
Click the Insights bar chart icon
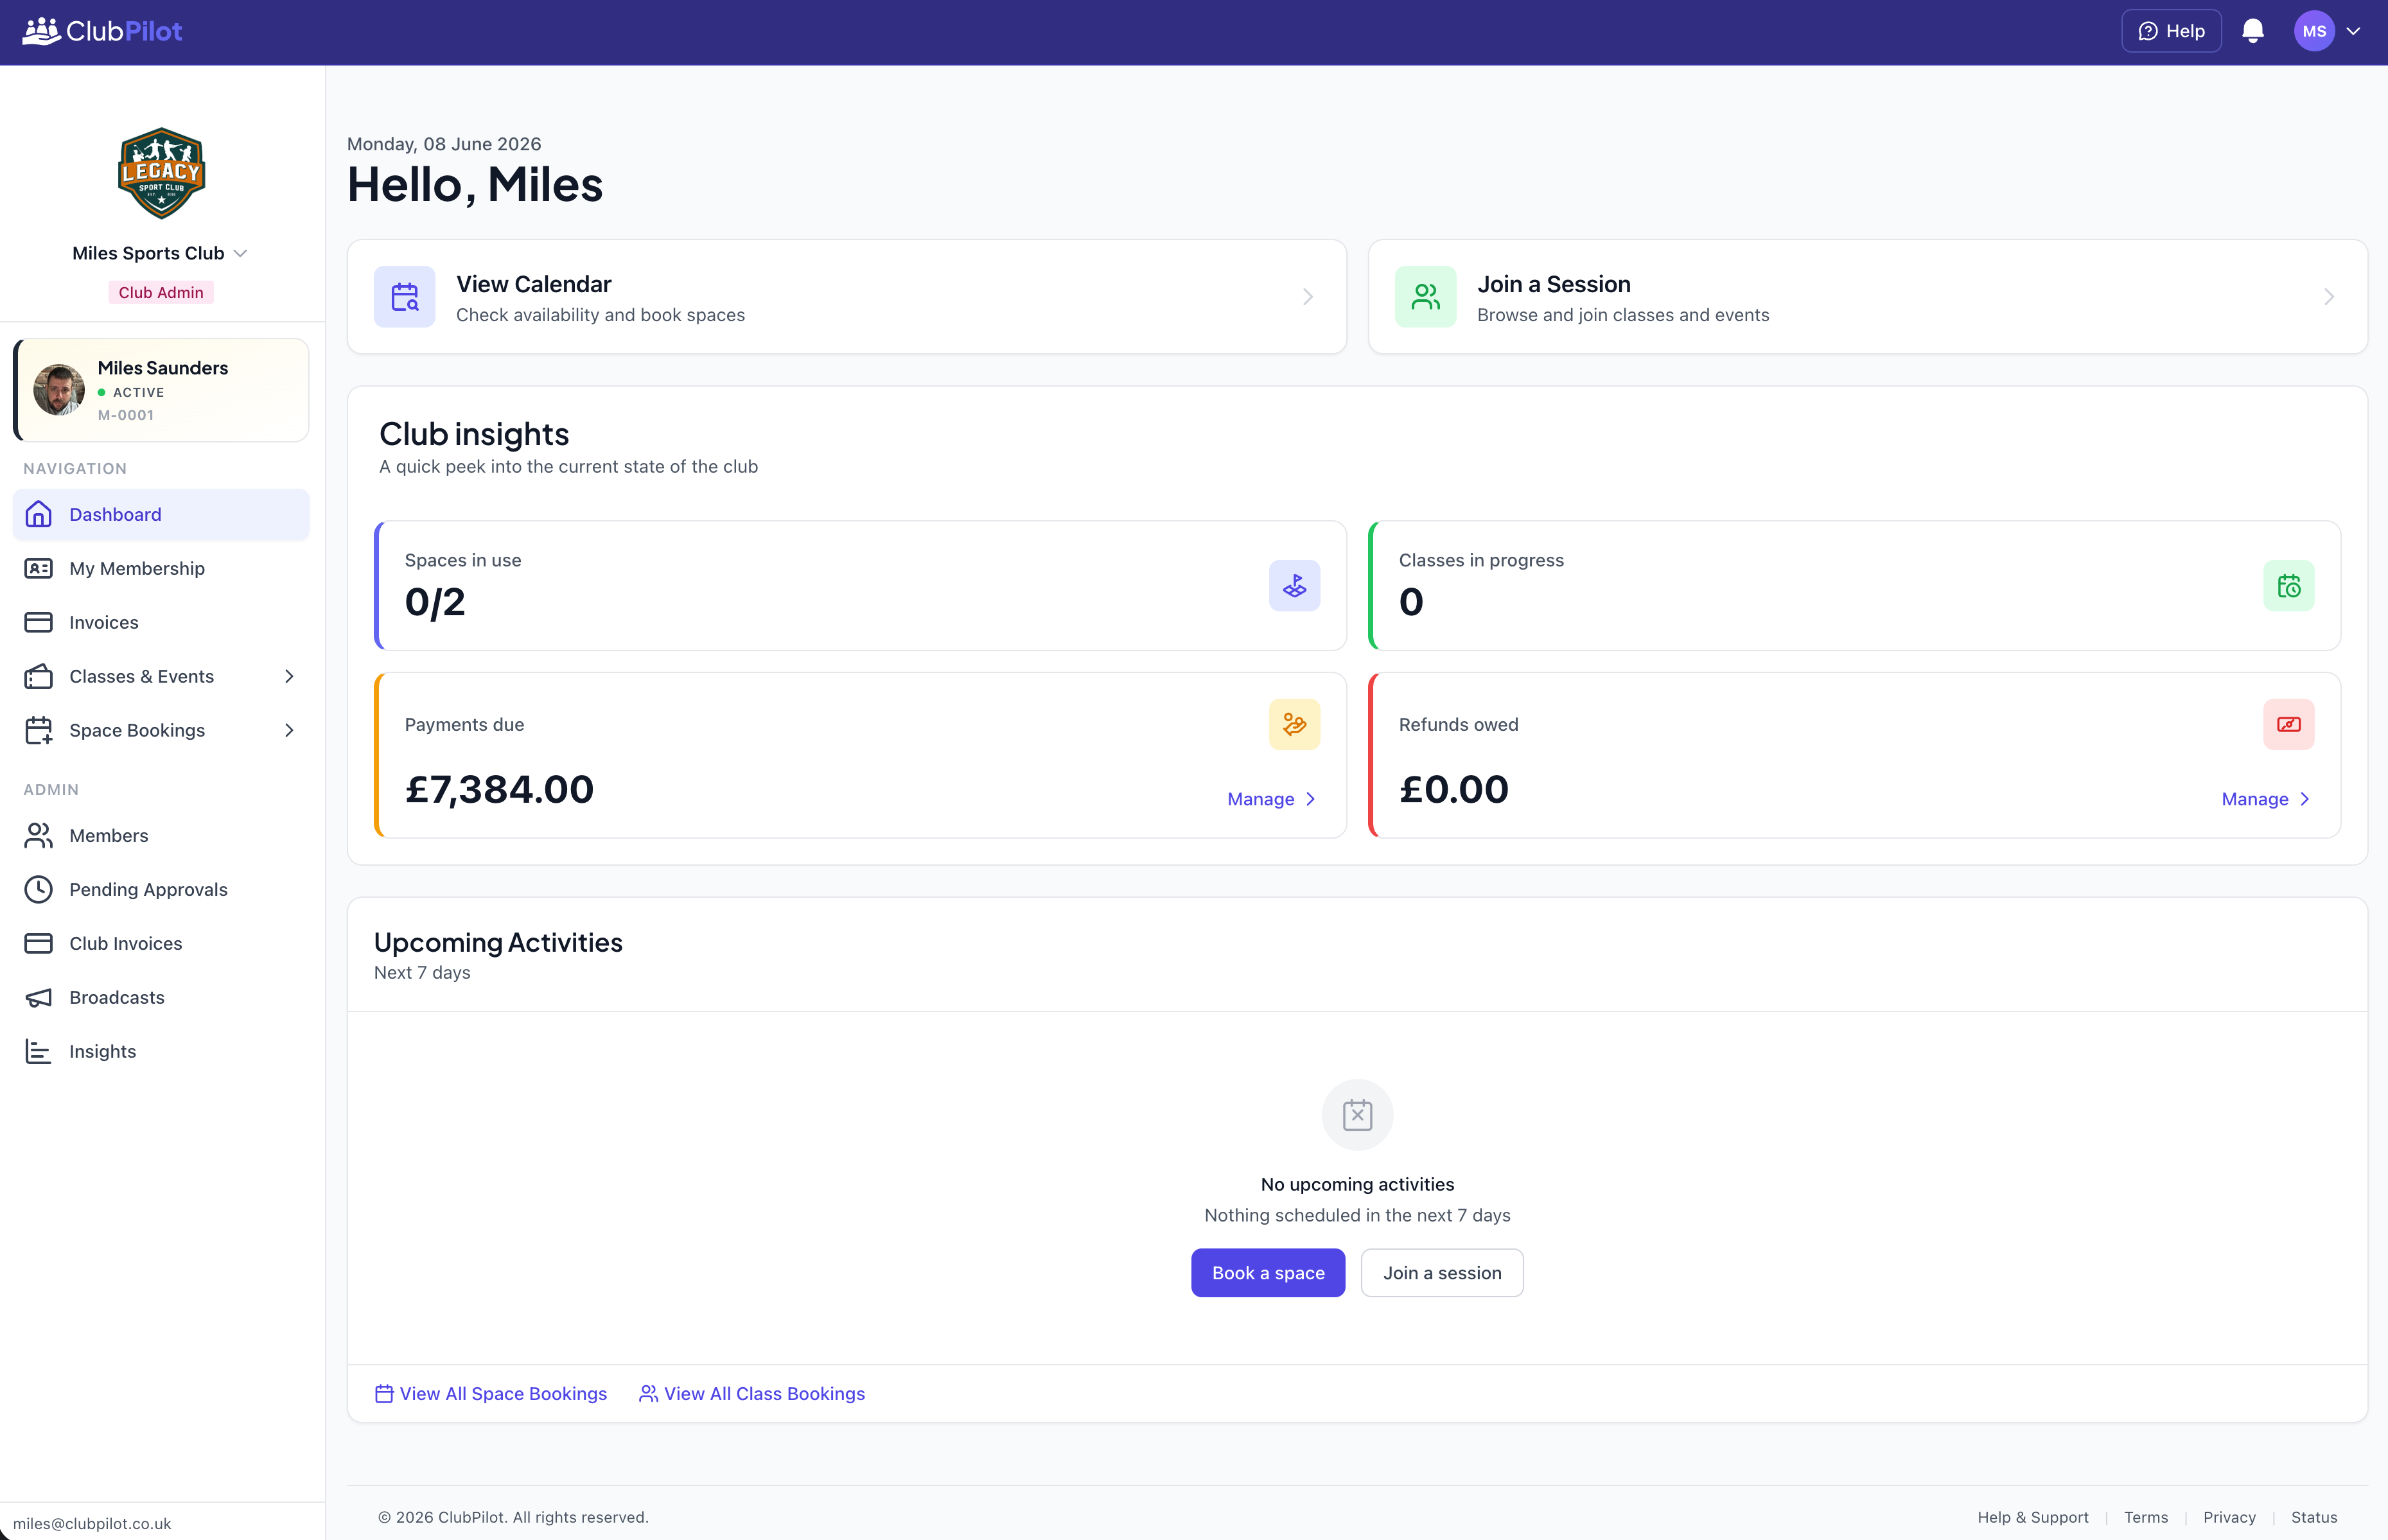(38, 1051)
